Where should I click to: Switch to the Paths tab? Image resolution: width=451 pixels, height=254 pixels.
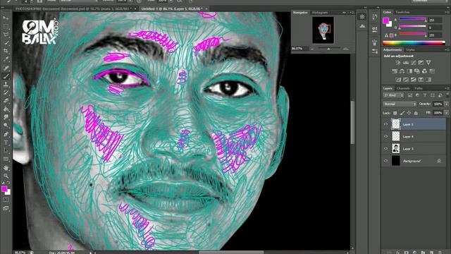coord(419,88)
